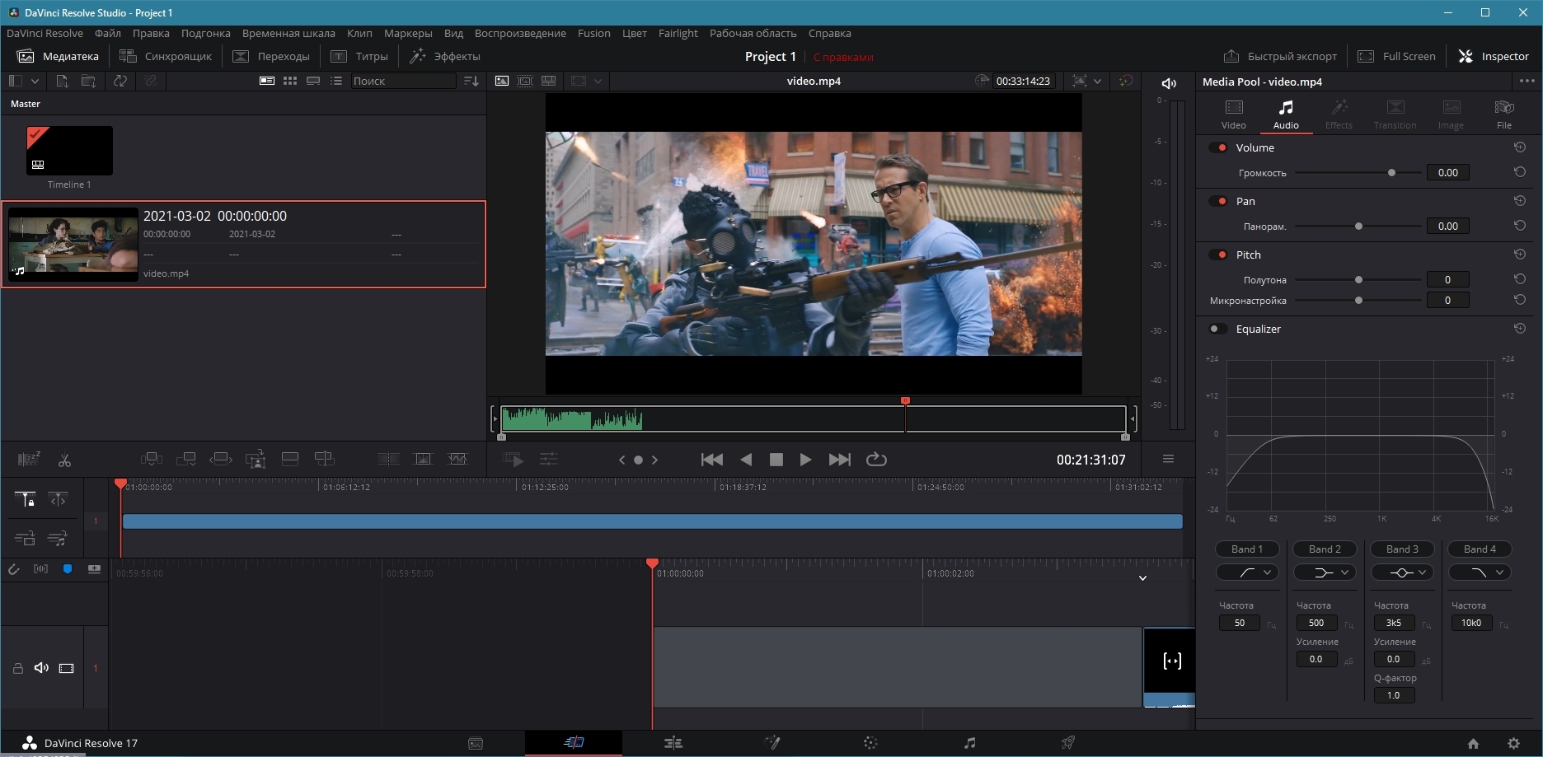1543x757 pixels.
Task: Open the viewer tools dropdown next to timecode
Action: (1097, 81)
